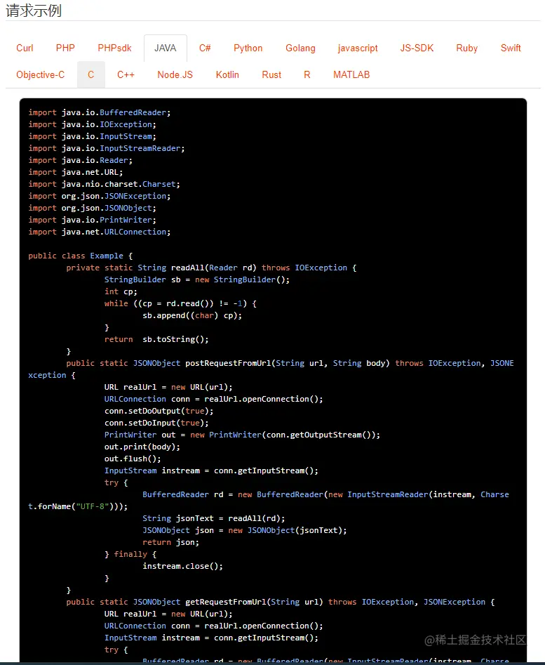Click the PrintWriter out declaration line
Screen dimensions: 545x665
coord(242,435)
